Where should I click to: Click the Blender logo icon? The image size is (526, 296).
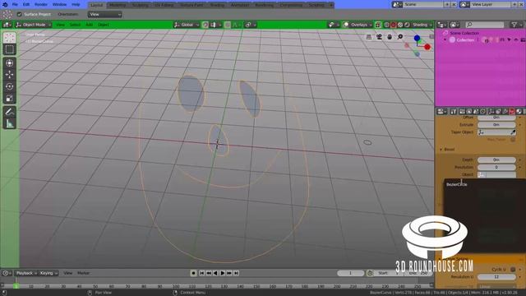pos(5,5)
